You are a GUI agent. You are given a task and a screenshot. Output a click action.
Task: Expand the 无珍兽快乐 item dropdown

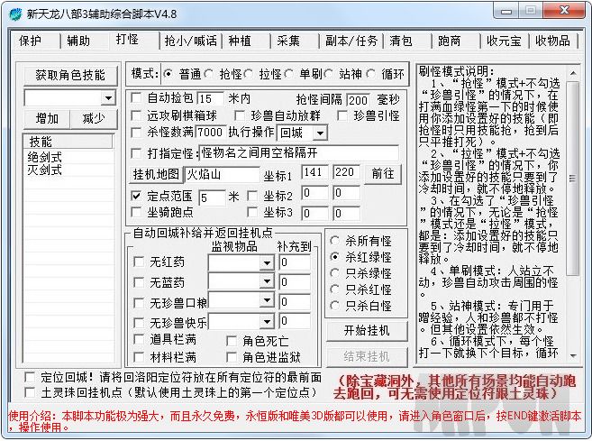click(267, 322)
